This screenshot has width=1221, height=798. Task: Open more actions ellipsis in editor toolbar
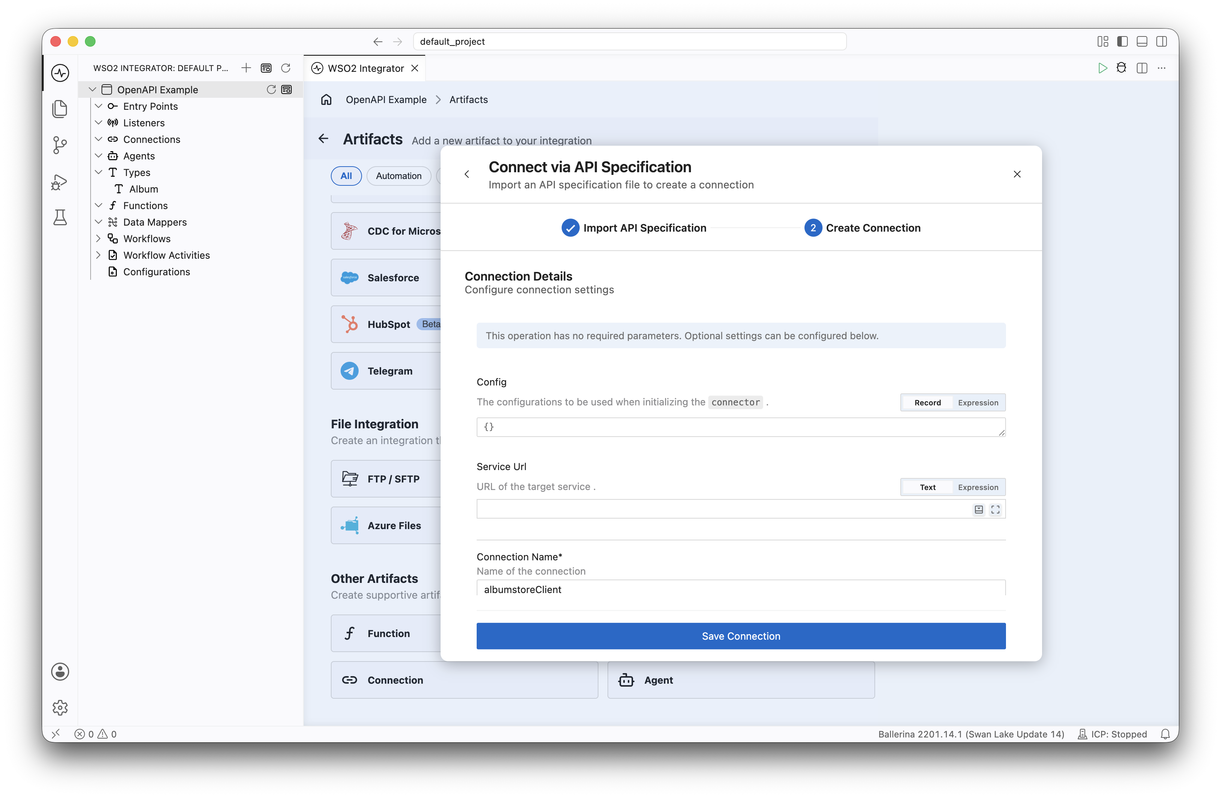1162,68
